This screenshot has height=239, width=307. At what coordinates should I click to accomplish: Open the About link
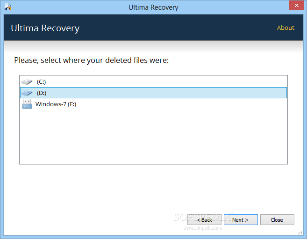286,28
